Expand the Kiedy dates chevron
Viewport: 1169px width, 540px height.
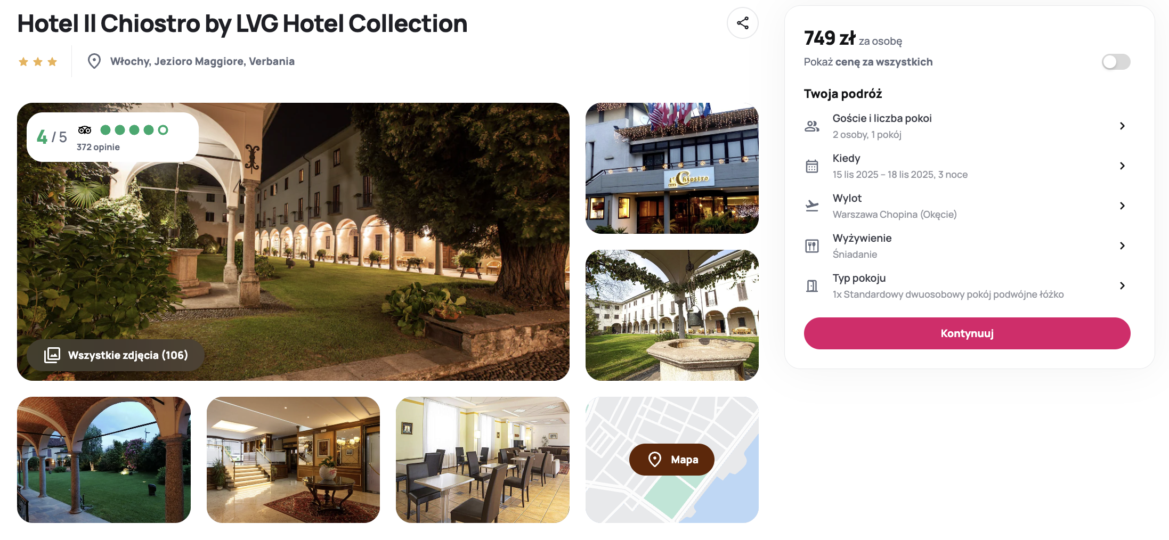(x=1122, y=166)
